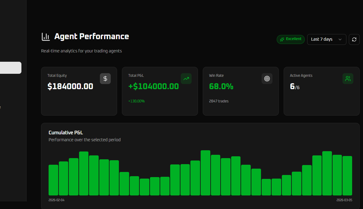
Task: Click the +$104000.00 Total P&L value
Action: tap(153, 86)
